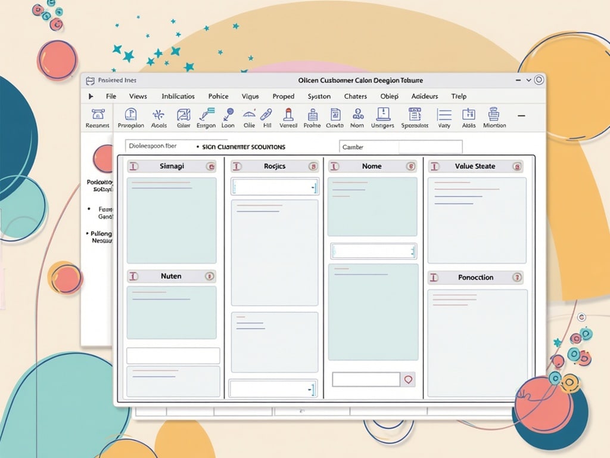The image size is (610, 458).
Task: Select the Nom people icon
Action: click(x=357, y=114)
